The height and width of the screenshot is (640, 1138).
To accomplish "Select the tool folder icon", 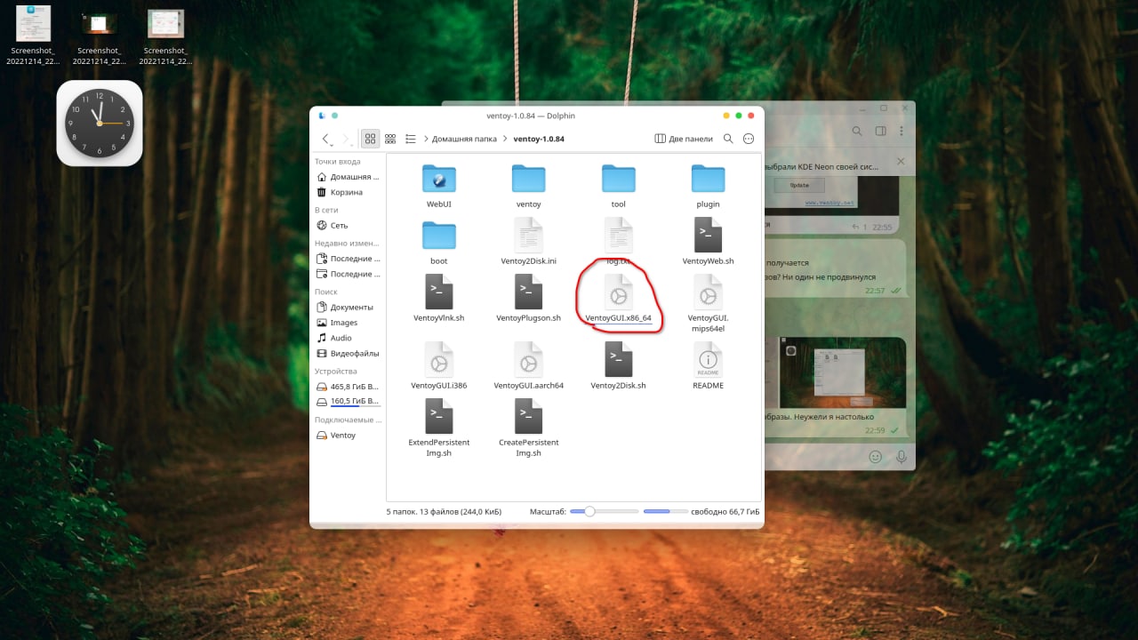I will click(619, 179).
